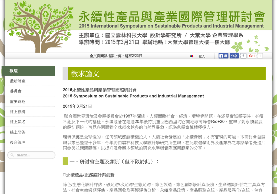The height and width of the screenshot is (194, 277).
Task: Open the 重要時程 menu item
Action: [x=18, y=101]
